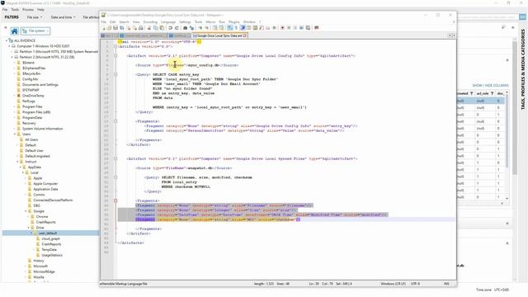The image size is (528, 297).
Task: Open the Date and time filter dropdown
Action: tap(63, 17)
